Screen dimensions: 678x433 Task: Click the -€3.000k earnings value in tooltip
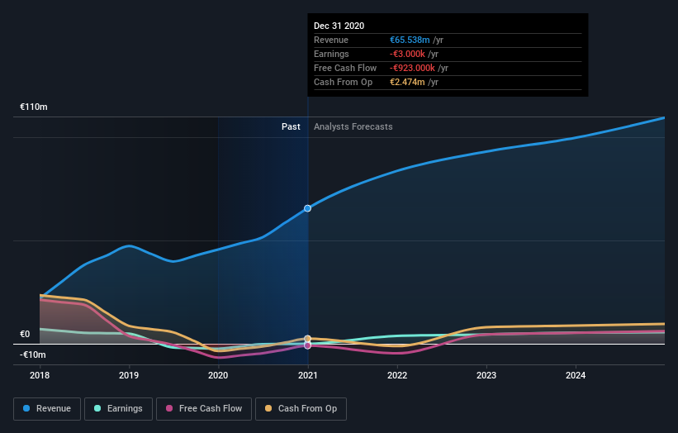(x=407, y=54)
